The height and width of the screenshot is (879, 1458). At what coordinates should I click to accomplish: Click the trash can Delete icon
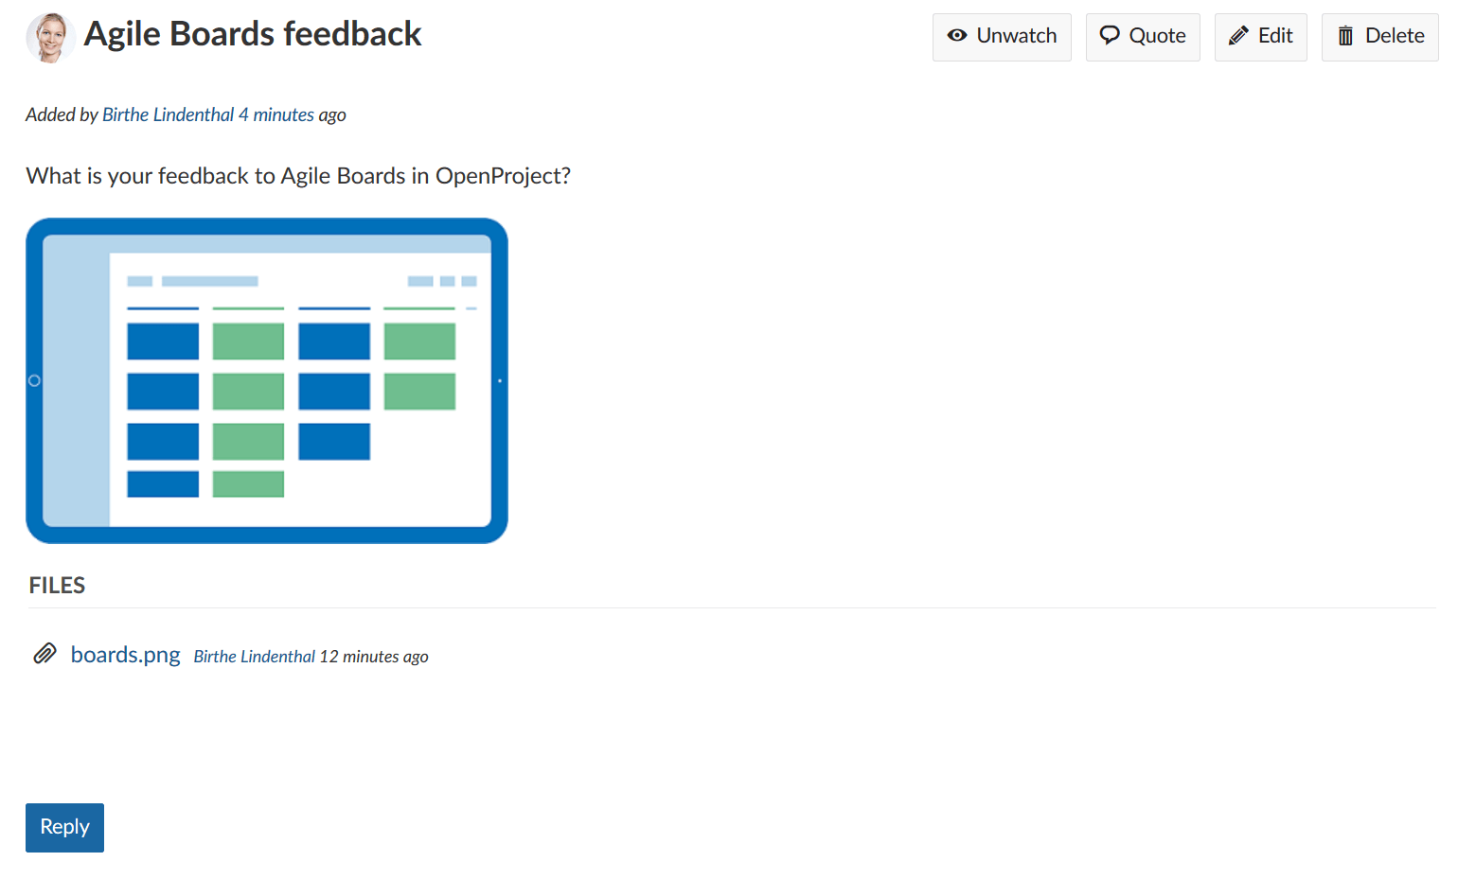pos(1345,36)
